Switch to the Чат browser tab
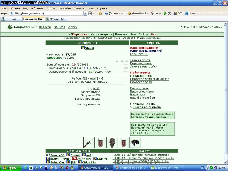Viewport: 228px width, 171px height. coord(11,19)
